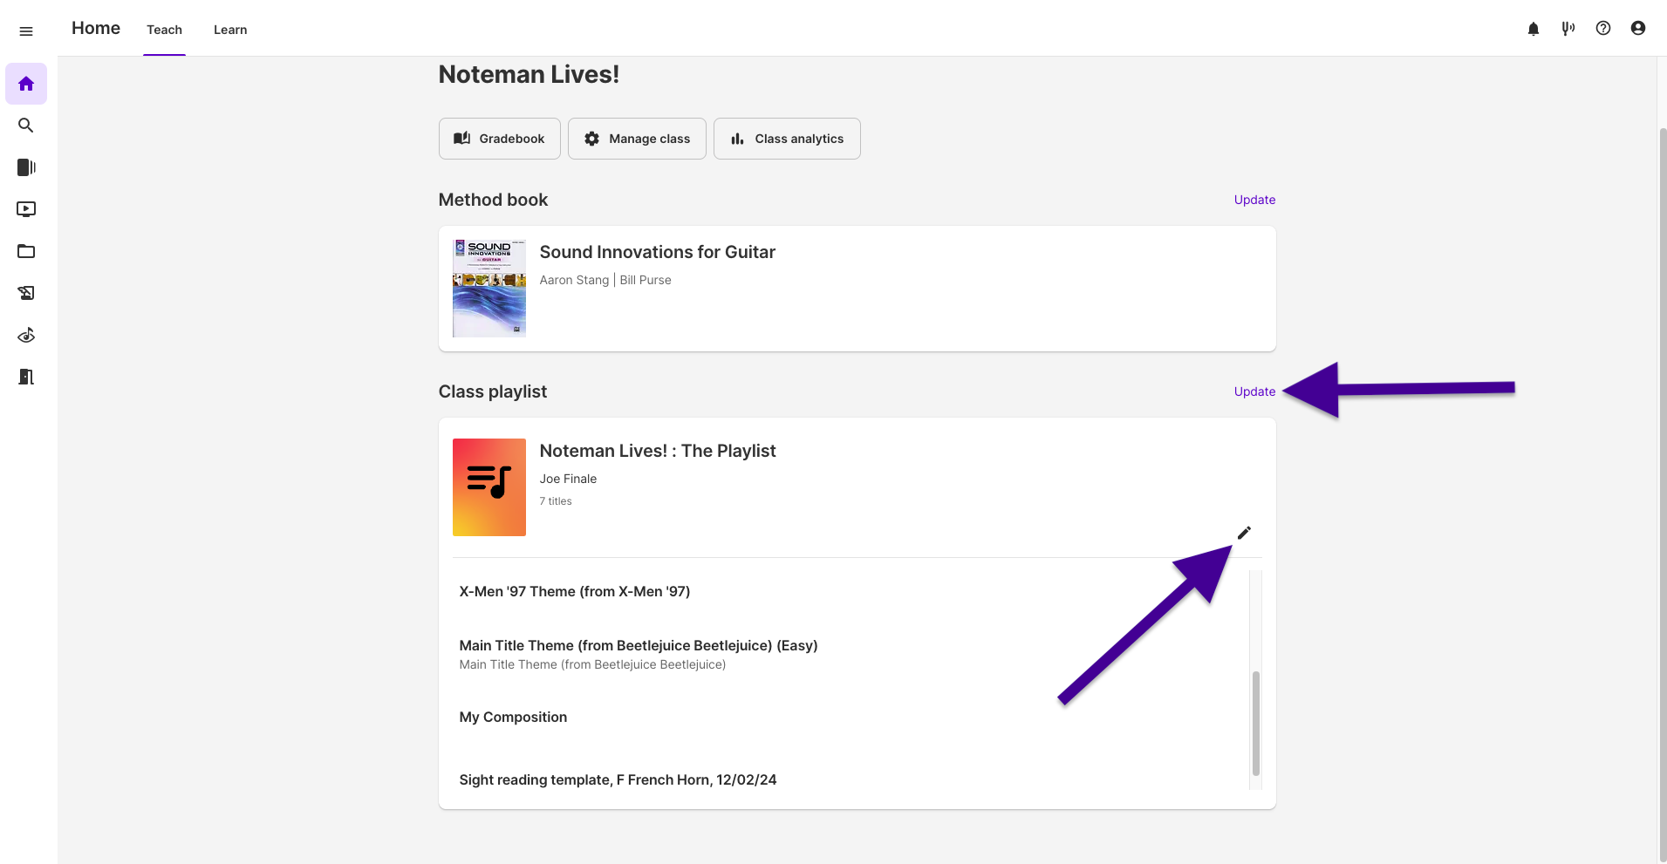The image size is (1667, 864).
Task: Click the playlist list scrollbar thumb
Action: click(1256, 723)
